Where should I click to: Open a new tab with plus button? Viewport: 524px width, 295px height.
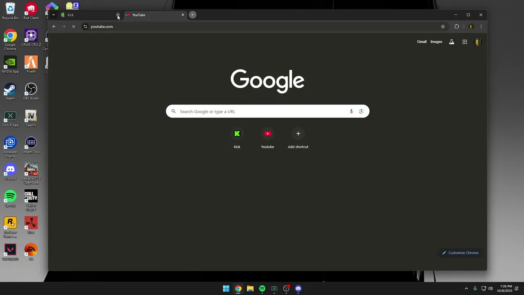point(192,15)
